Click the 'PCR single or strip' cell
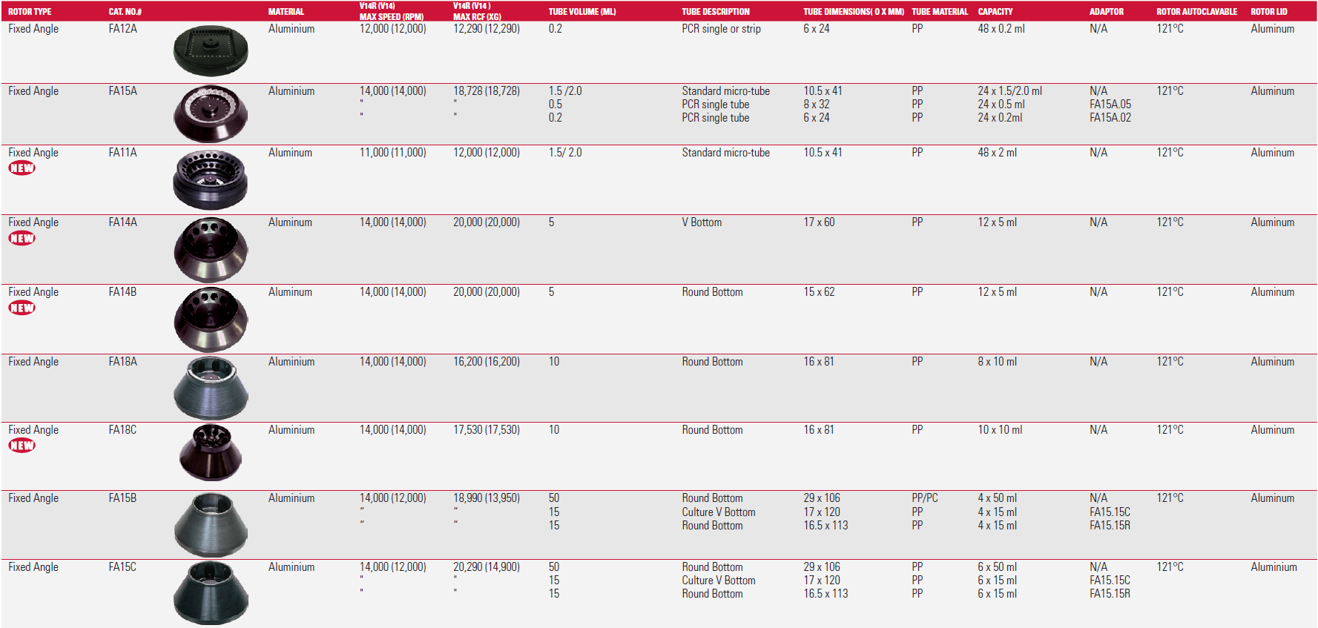The height and width of the screenshot is (628, 1318). coord(721,29)
